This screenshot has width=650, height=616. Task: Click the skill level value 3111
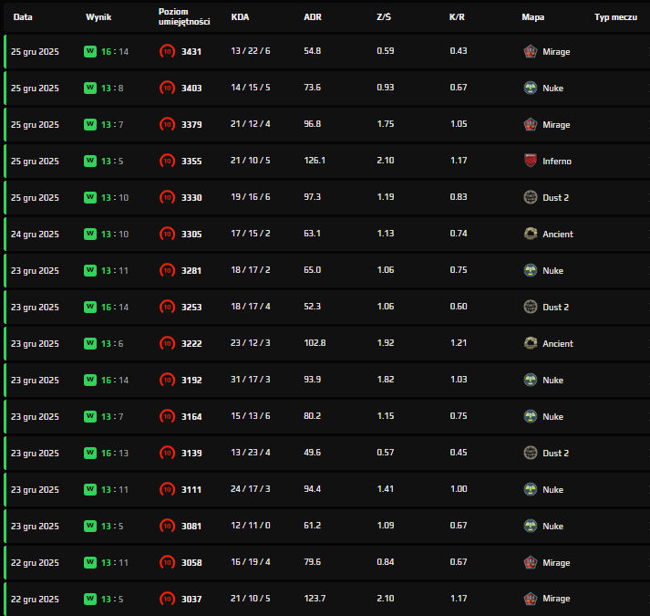tap(191, 490)
